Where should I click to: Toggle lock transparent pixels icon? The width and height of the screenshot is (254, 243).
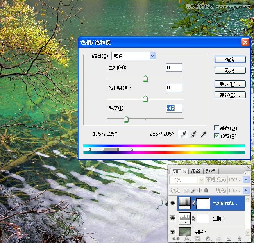(186, 190)
